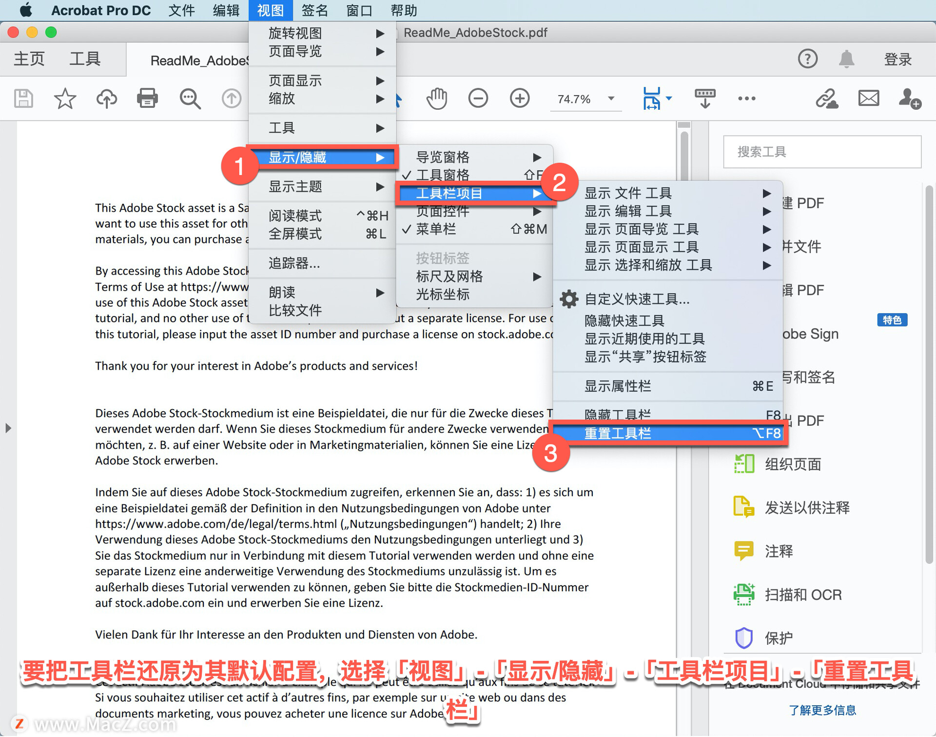The height and width of the screenshot is (737, 936).
Task: Open the 签名 menu
Action: click(x=315, y=10)
